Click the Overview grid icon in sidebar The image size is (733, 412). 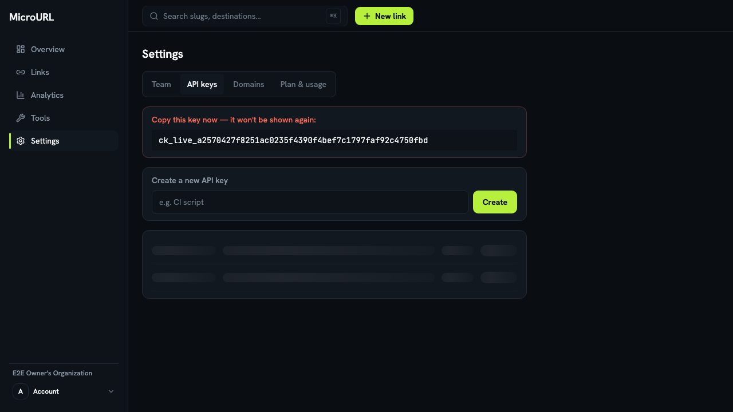pos(21,49)
